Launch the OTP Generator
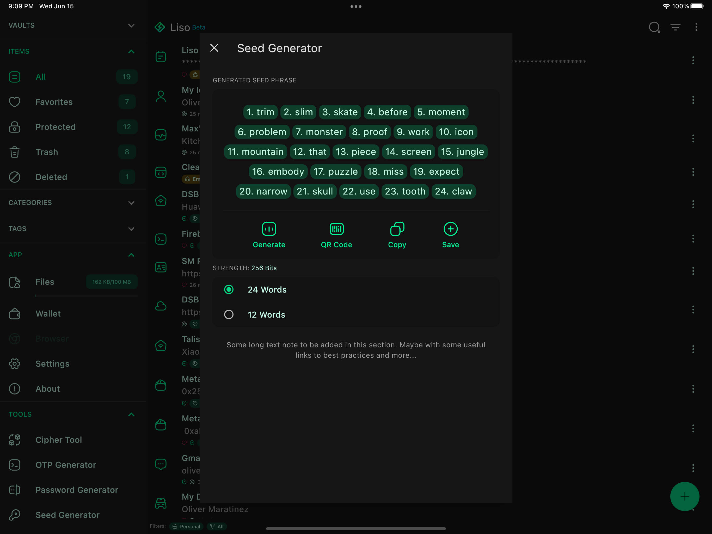 (x=66, y=465)
